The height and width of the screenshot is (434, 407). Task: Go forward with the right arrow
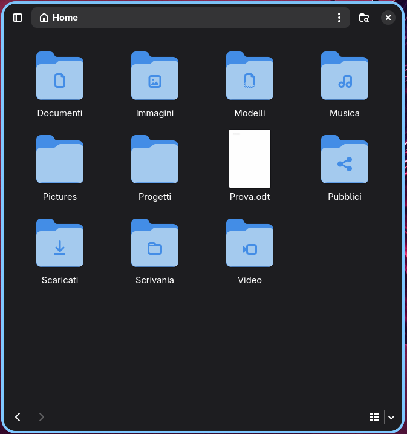tap(42, 417)
